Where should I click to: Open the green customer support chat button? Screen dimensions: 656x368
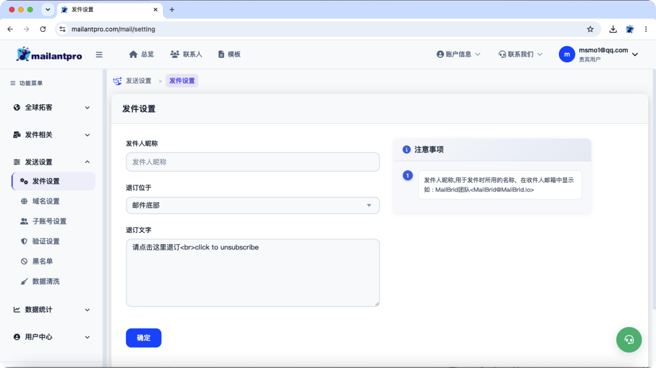(629, 340)
